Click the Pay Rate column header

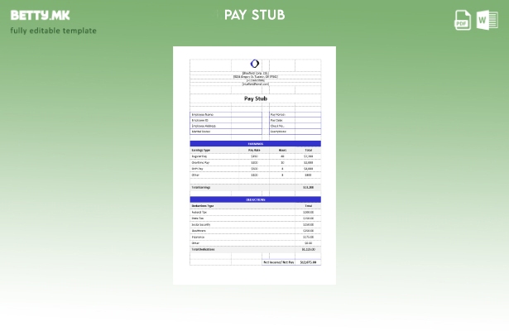(x=254, y=150)
